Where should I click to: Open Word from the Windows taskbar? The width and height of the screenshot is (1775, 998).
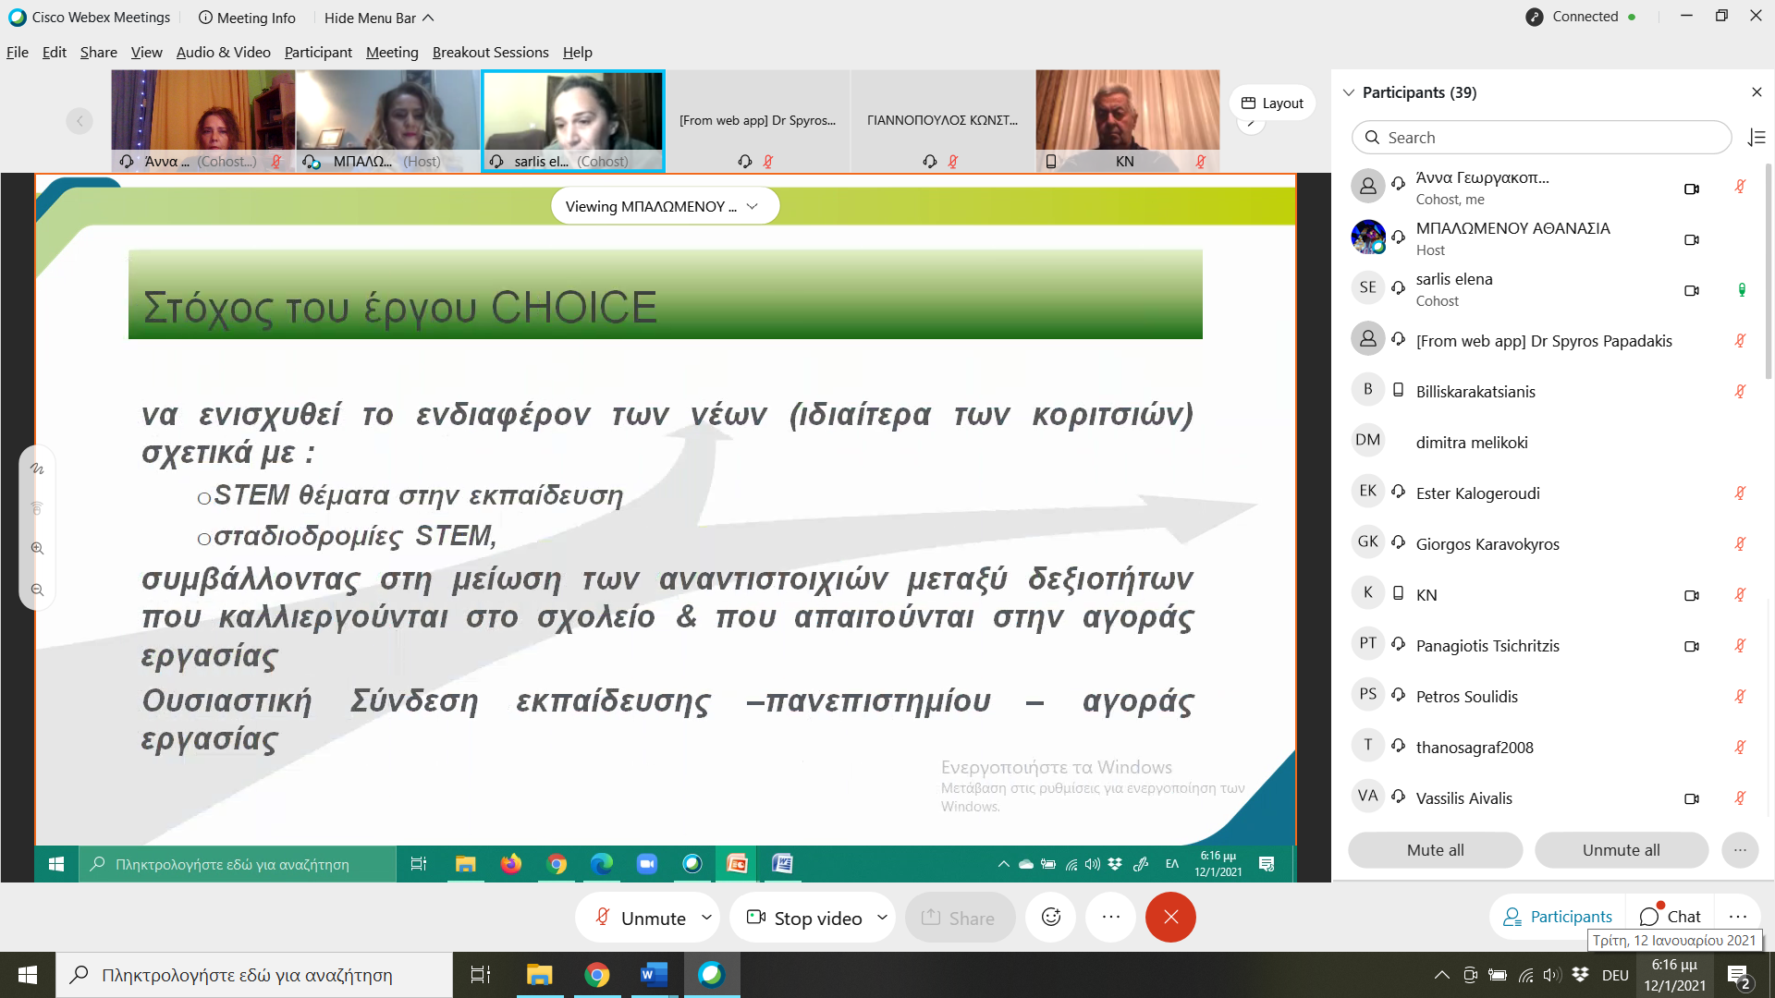[654, 975]
